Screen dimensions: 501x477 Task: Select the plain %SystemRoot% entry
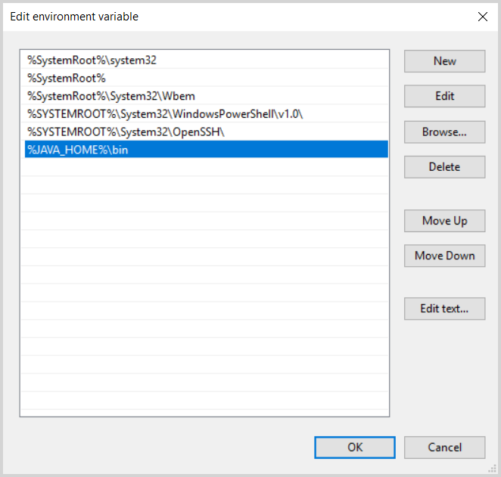pyautogui.click(x=67, y=78)
